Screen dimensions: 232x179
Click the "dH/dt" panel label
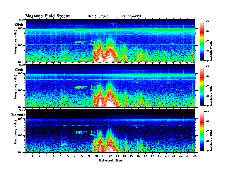point(19,25)
